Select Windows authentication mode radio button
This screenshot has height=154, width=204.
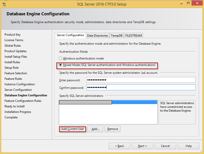(x=60, y=58)
